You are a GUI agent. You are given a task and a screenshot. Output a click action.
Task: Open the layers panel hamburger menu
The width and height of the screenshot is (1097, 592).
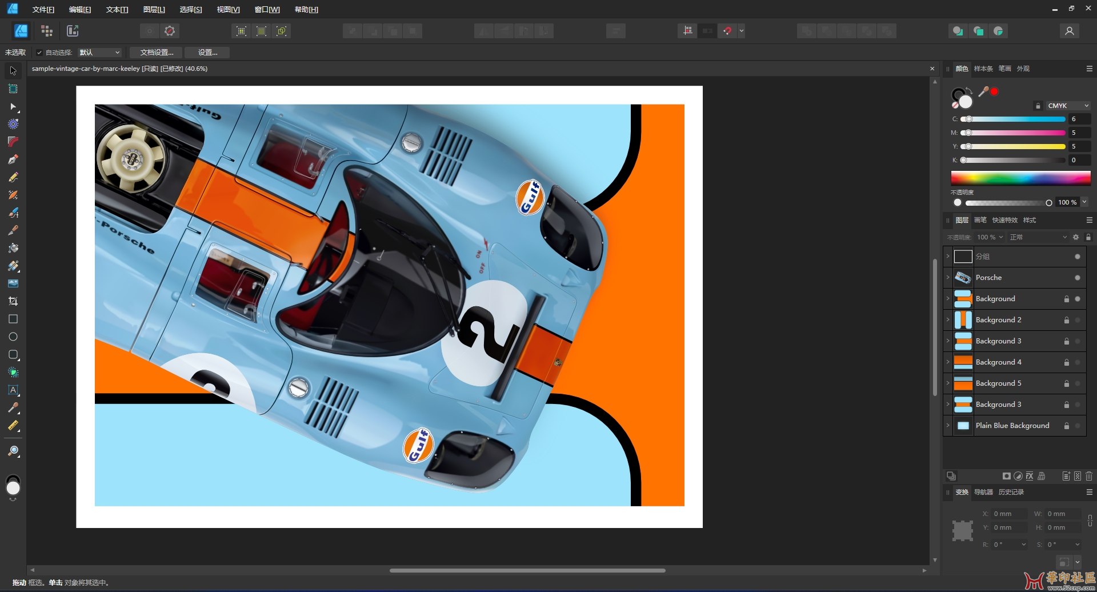[1089, 220]
